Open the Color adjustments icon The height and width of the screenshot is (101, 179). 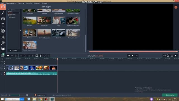pos(33,56)
